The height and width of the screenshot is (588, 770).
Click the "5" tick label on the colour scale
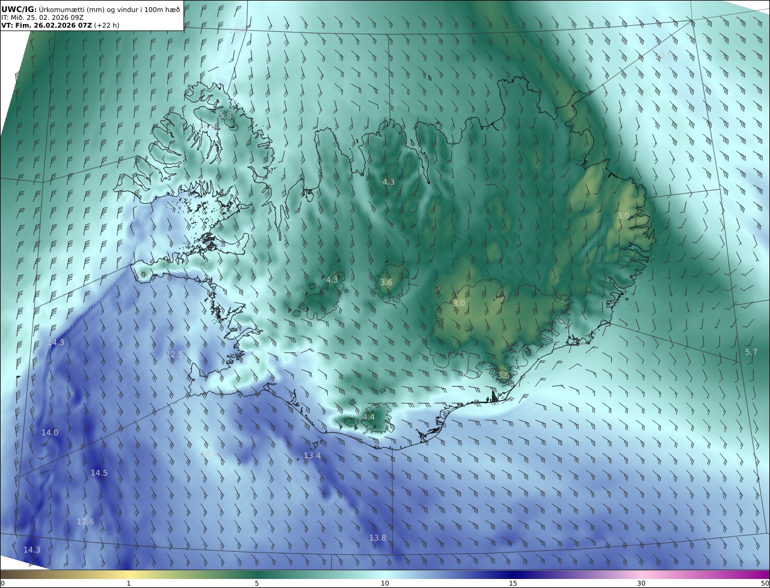(257, 583)
